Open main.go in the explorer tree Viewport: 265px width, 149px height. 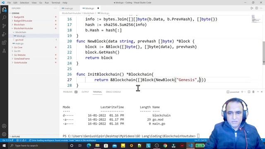tap(34, 43)
